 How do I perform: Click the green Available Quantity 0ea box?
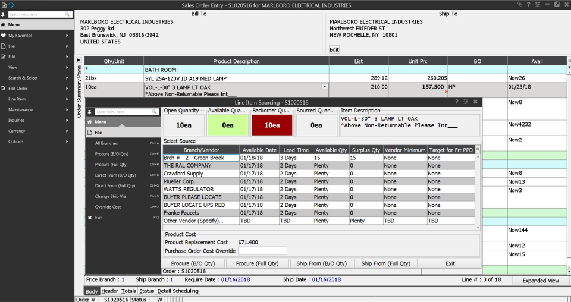(228, 125)
